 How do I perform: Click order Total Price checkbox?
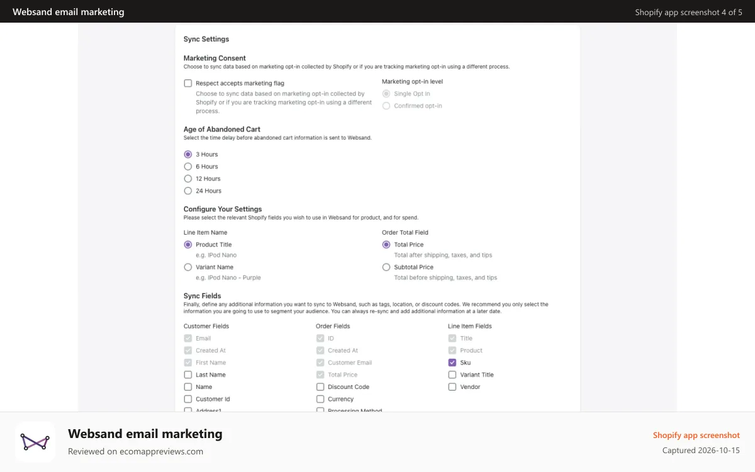tap(320, 375)
